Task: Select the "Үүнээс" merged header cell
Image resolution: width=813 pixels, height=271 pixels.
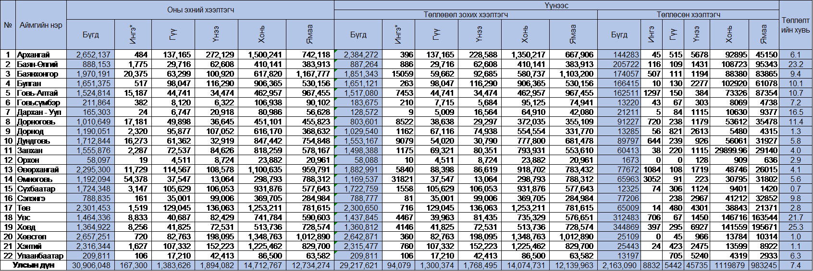Action: pos(556,5)
